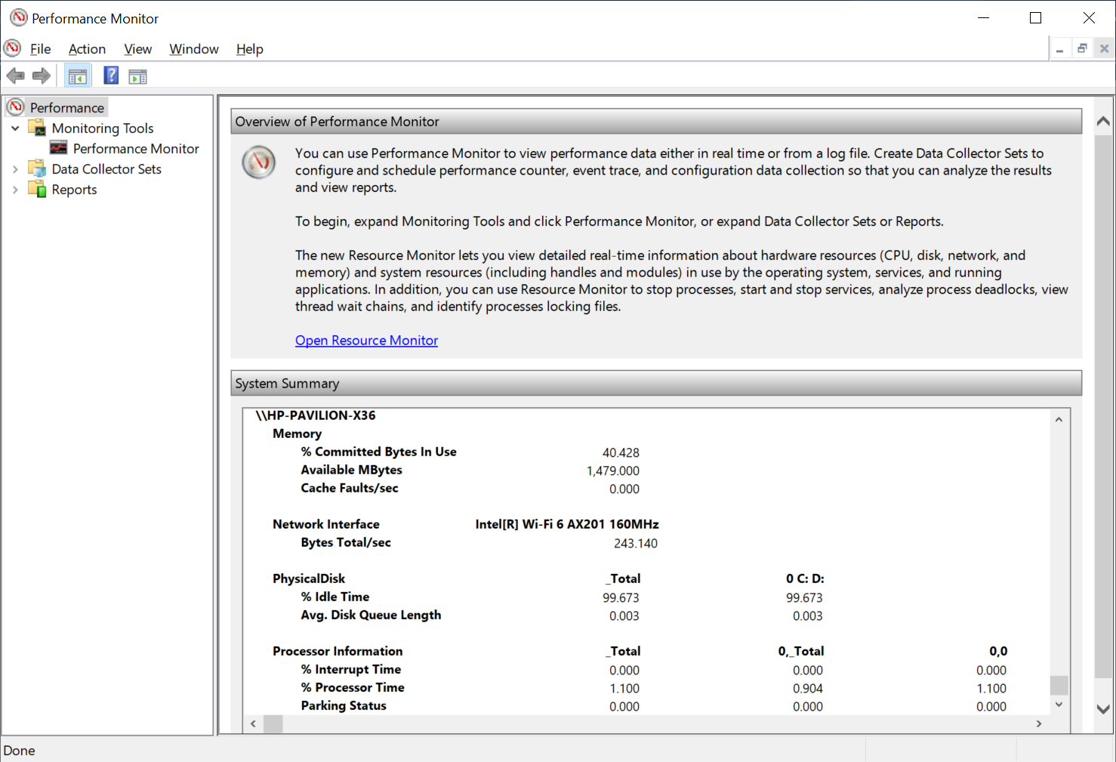This screenshot has width=1116, height=762.
Task: Click the Done status bar text
Action: coord(19,750)
